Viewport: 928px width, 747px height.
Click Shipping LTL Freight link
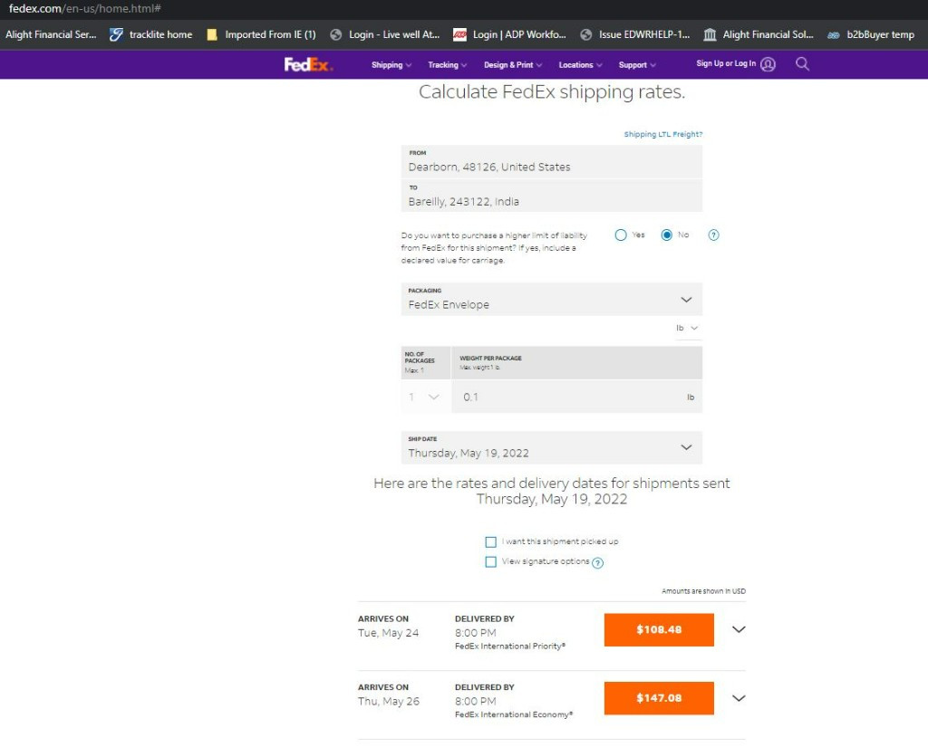(662, 134)
